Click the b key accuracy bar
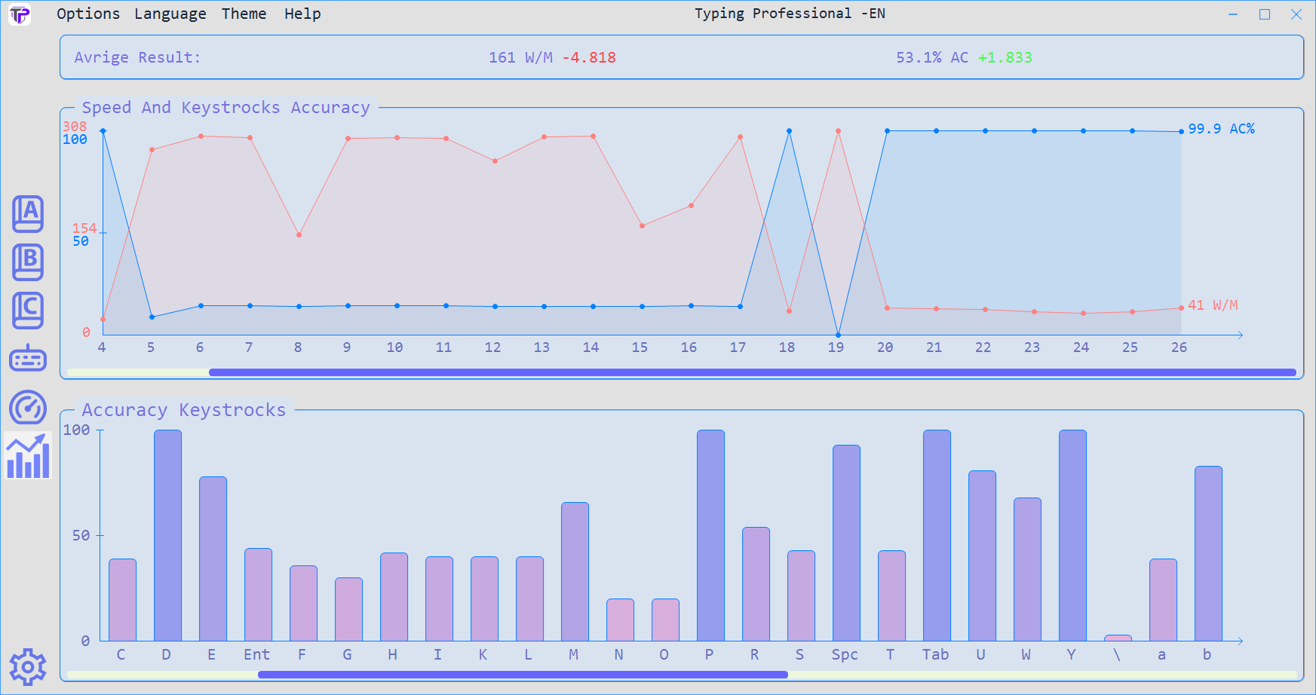1316x695 pixels. point(1208,553)
